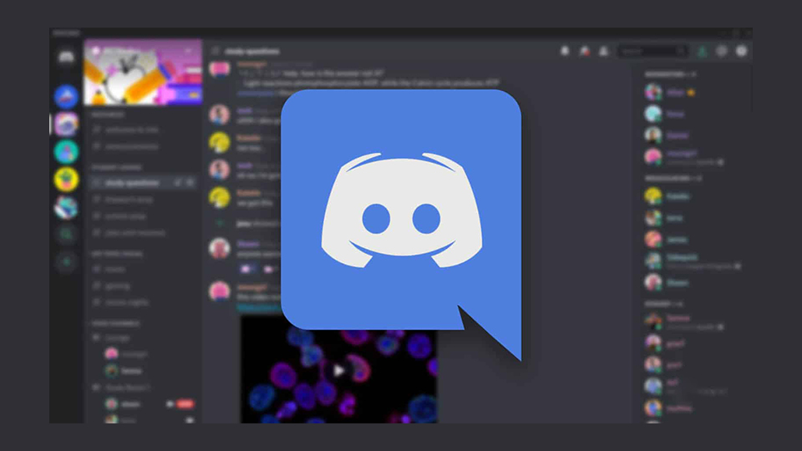Image resolution: width=802 pixels, height=451 pixels.
Task: Toggle the member list icon in header
Action: point(603,52)
